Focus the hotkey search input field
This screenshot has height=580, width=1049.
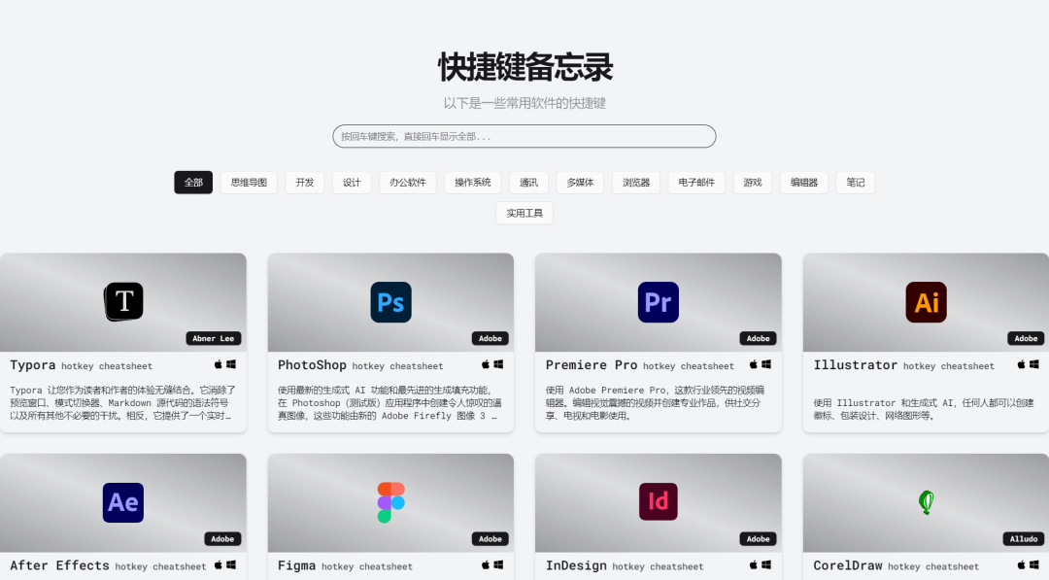524,136
